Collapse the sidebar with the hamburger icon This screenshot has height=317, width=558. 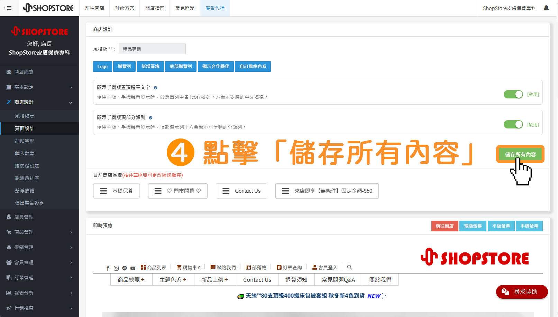8,8
